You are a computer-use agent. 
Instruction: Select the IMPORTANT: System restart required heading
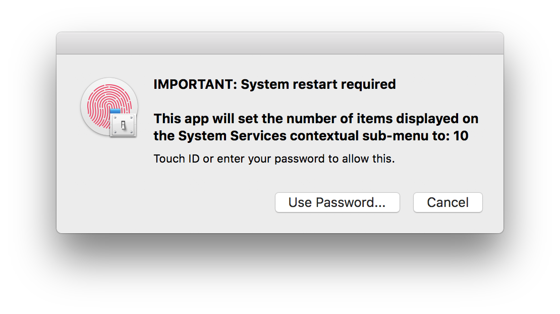pos(274,84)
